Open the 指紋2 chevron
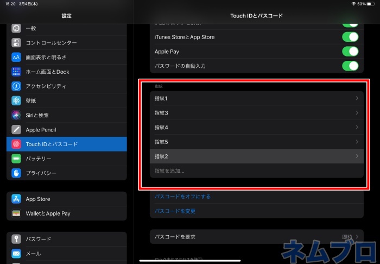 pos(357,156)
